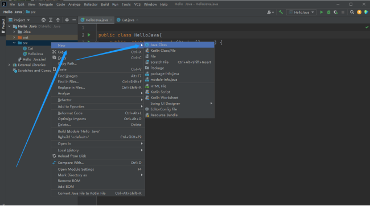Click New in the context menu
370x206 pixels.
click(x=98, y=45)
